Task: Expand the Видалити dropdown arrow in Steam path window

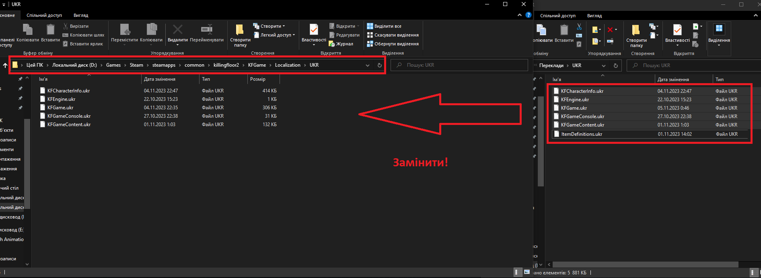Action: (177, 45)
